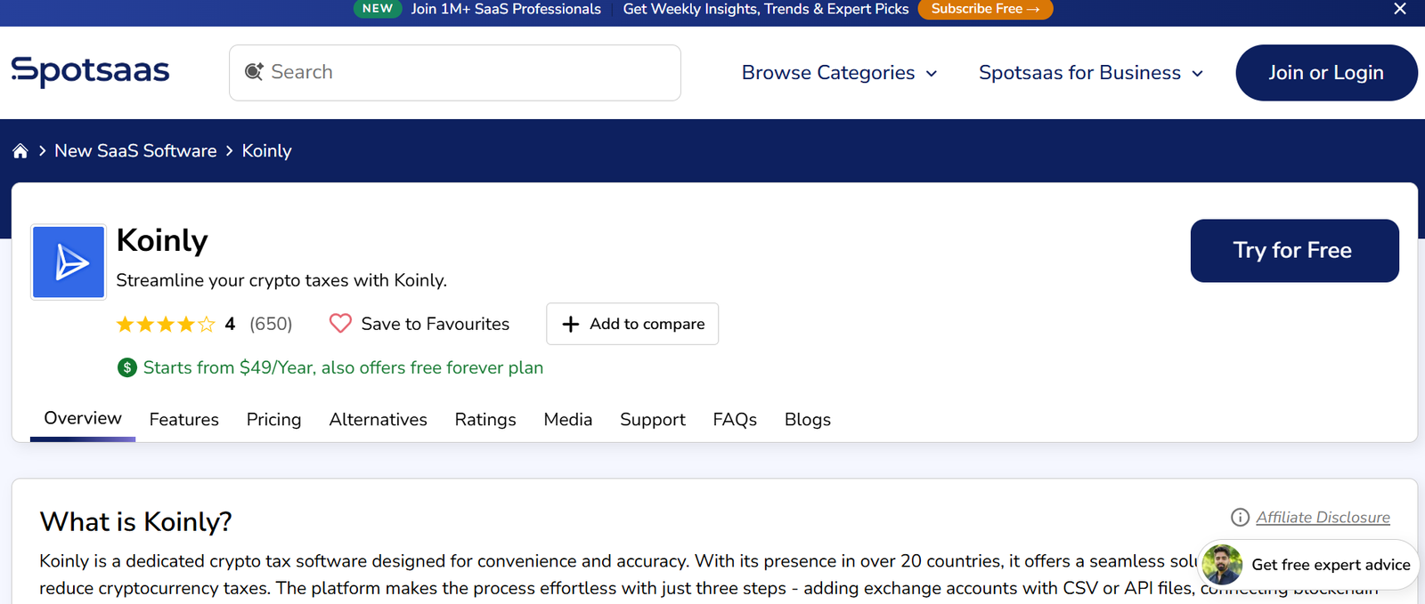Open New SaaS Software breadcrumb link
This screenshot has width=1425, height=604.
135,151
